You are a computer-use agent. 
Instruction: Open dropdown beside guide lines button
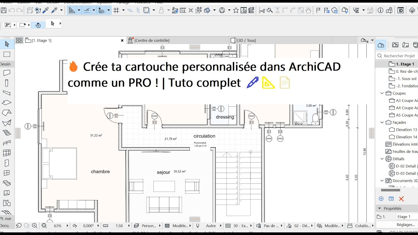[79, 10]
